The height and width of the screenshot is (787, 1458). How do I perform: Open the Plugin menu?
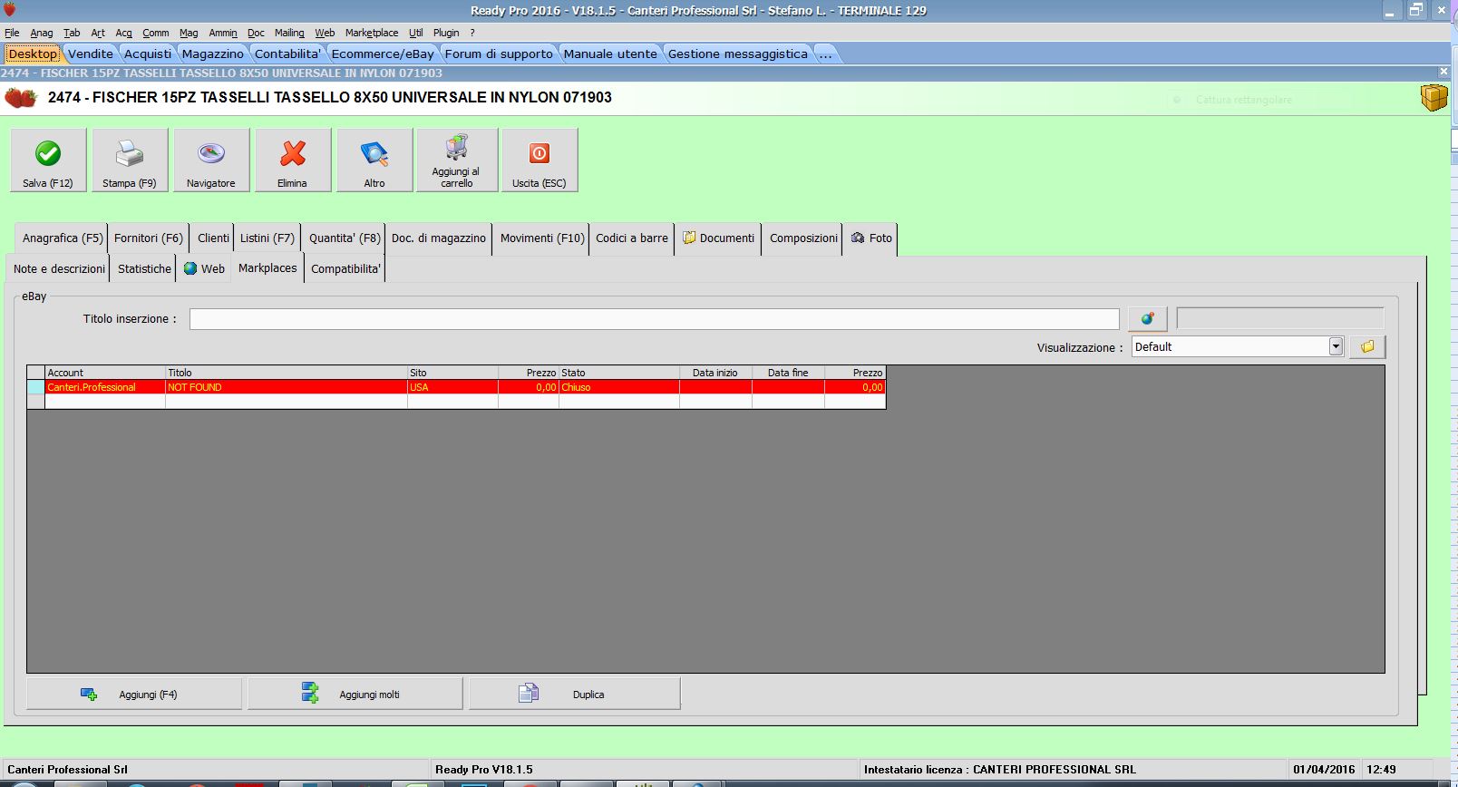tap(446, 33)
